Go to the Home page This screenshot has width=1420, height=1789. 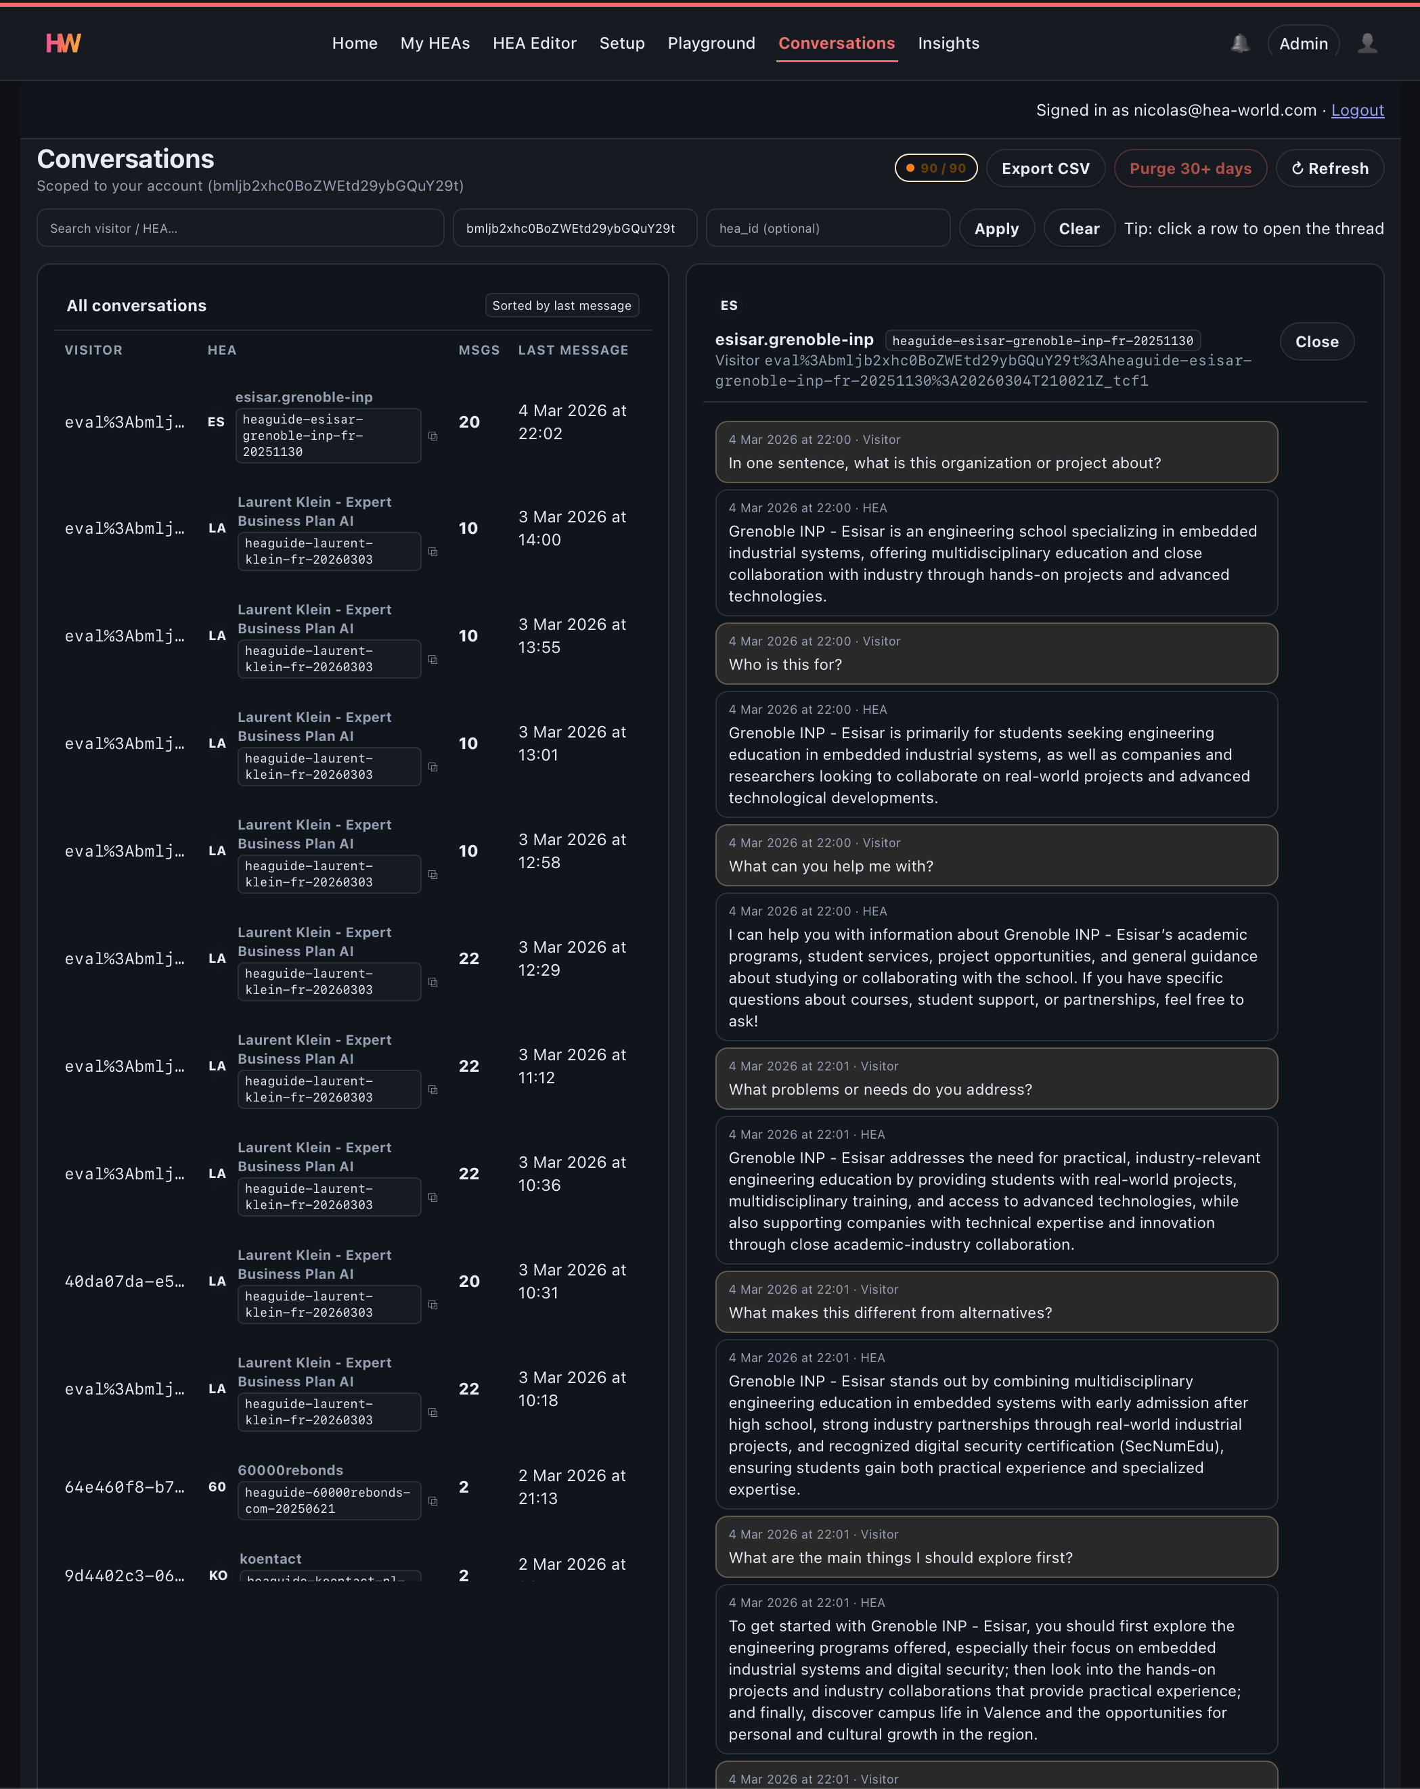355,43
